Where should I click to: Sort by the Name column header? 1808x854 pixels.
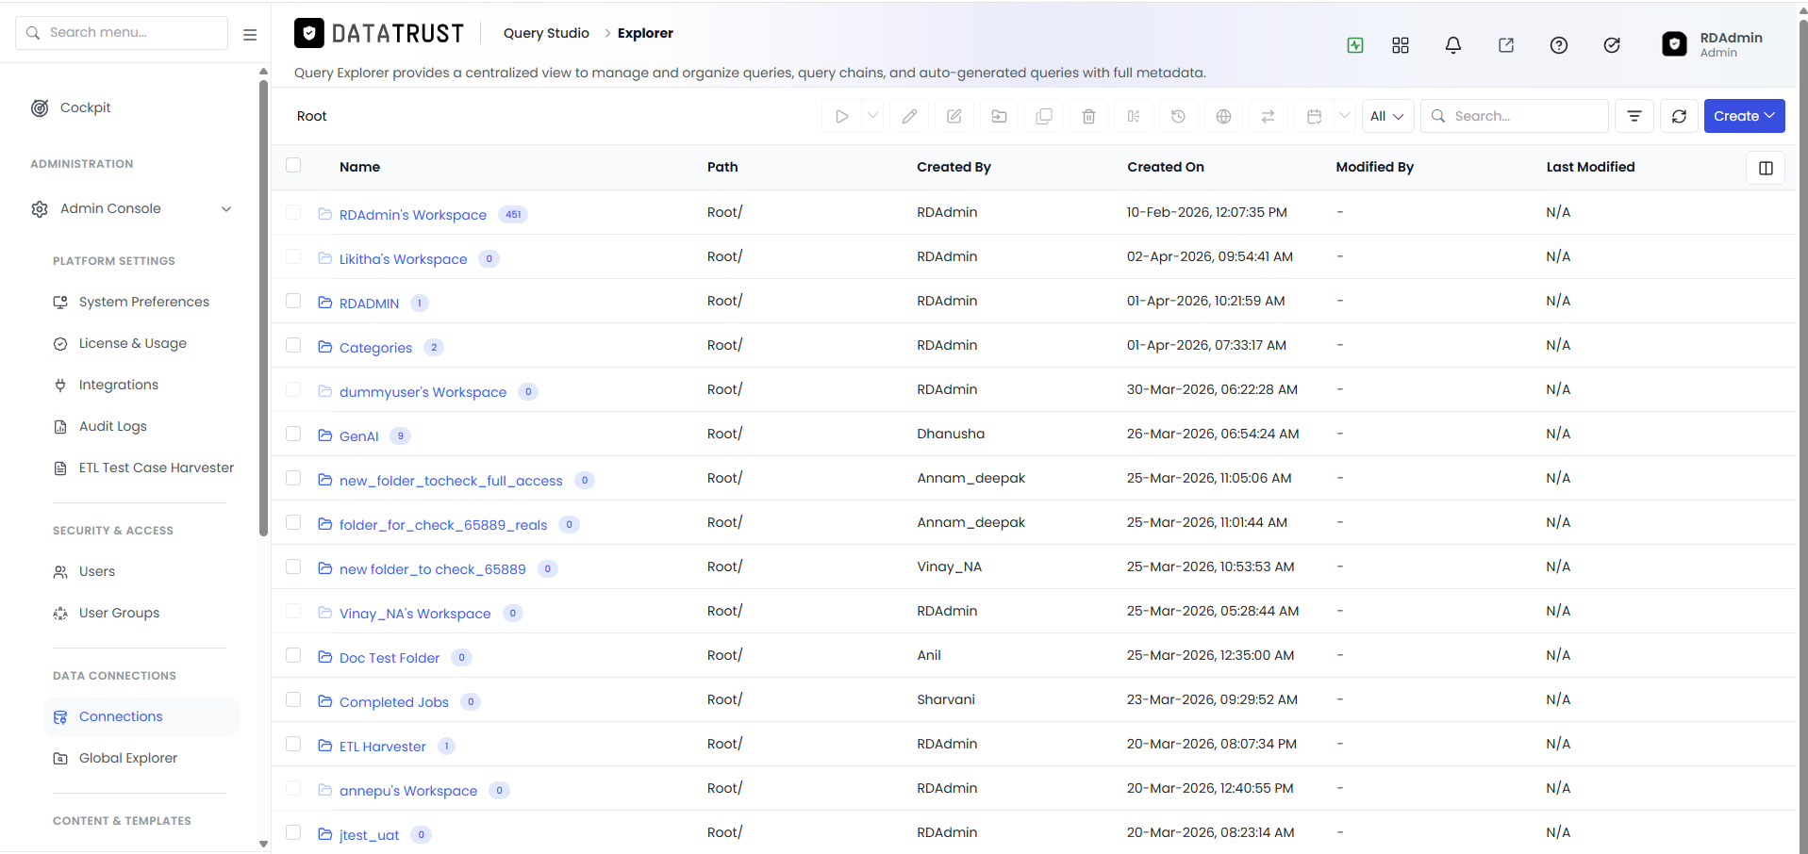(359, 167)
